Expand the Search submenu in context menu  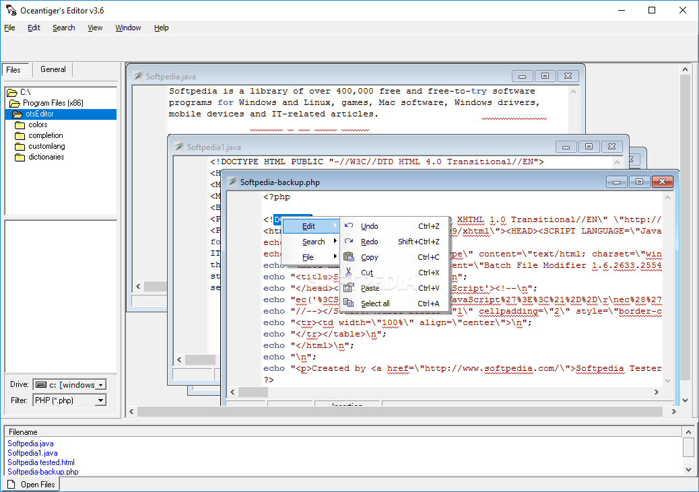tap(310, 242)
